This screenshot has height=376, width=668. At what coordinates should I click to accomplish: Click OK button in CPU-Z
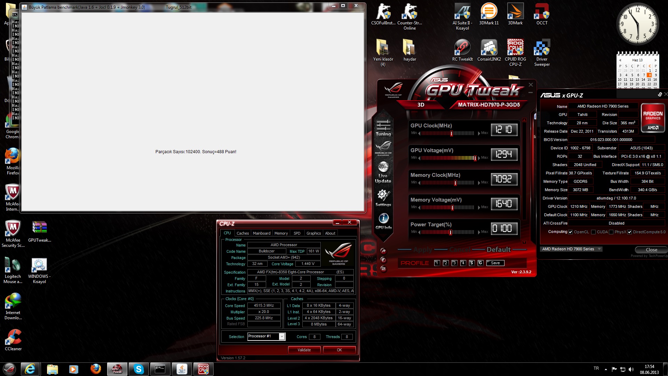[339, 350]
